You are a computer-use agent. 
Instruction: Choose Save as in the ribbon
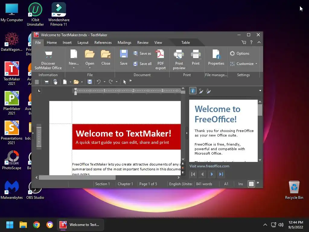[x=142, y=53]
